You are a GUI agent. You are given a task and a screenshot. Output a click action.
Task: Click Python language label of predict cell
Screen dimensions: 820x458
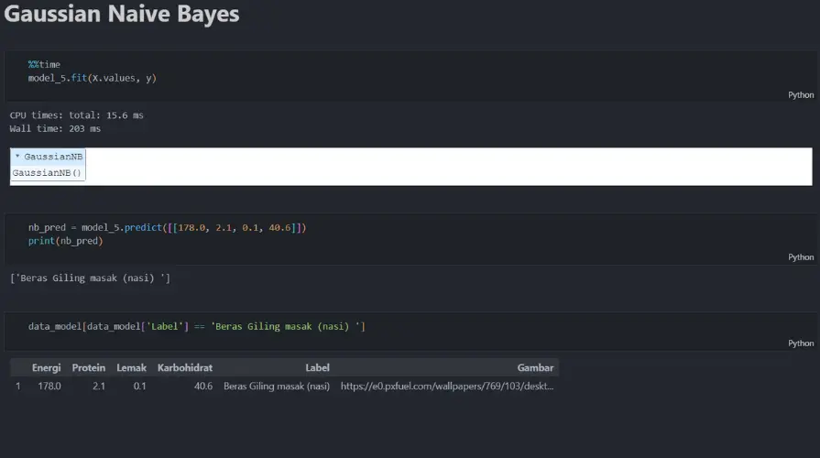pyautogui.click(x=801, y=256)
